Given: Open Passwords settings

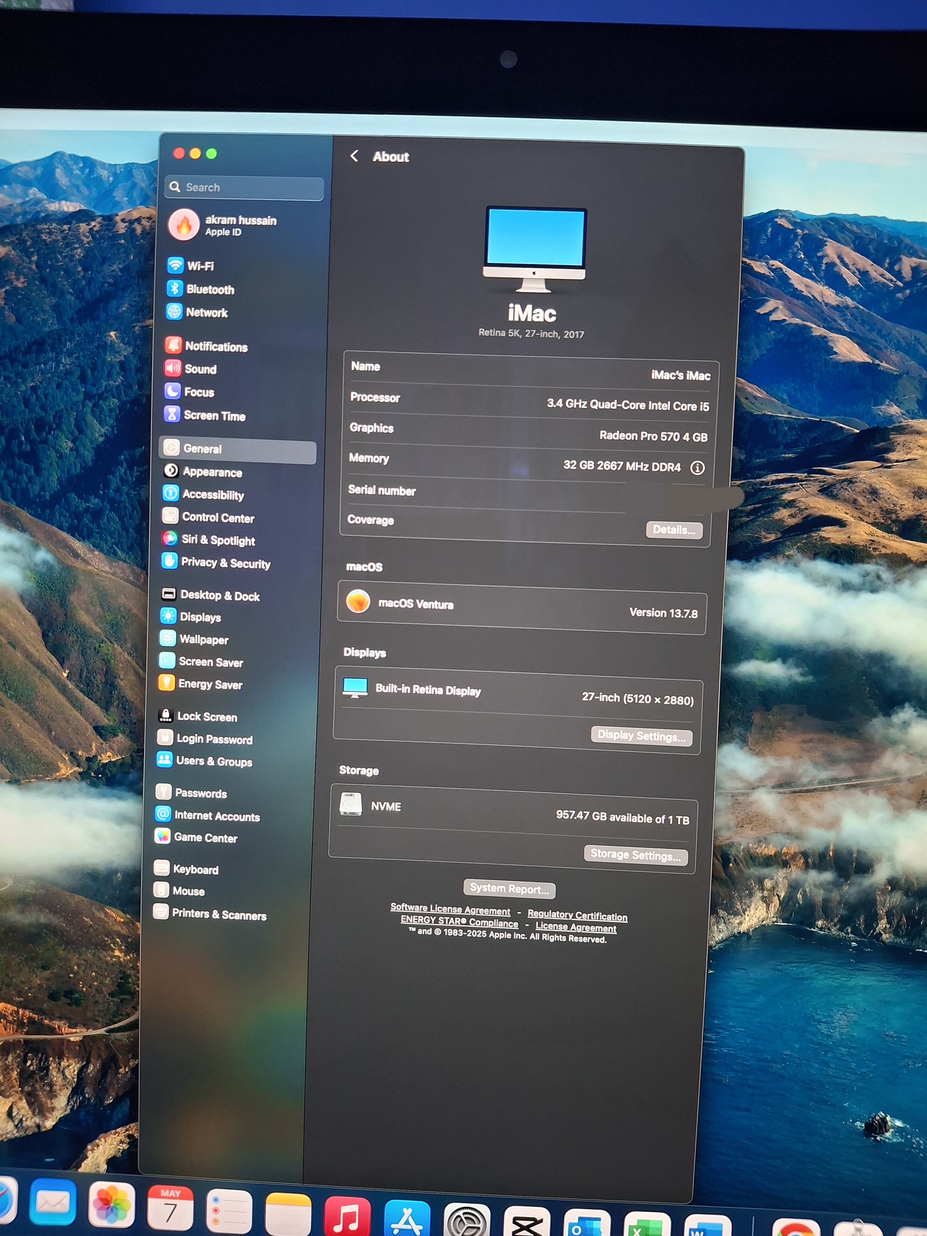Looking at the screenshot, I should pyautogui.click(x=192, y=793).
